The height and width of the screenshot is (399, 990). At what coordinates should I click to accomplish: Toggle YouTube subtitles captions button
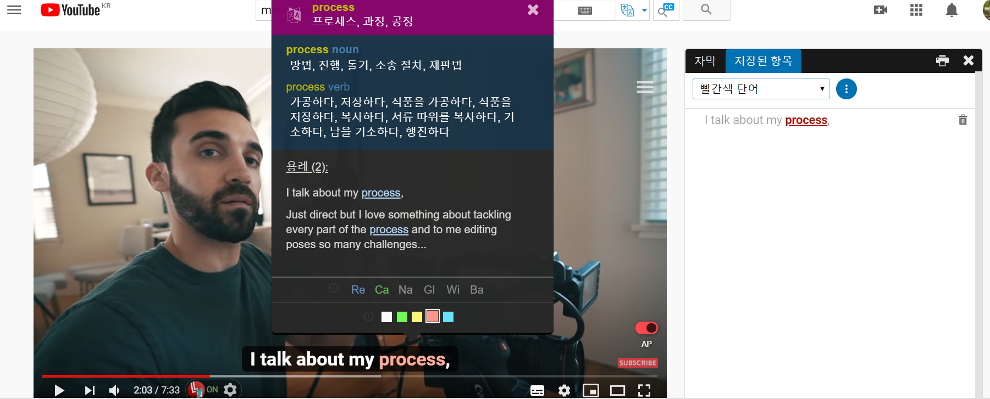tap(537, 390)
